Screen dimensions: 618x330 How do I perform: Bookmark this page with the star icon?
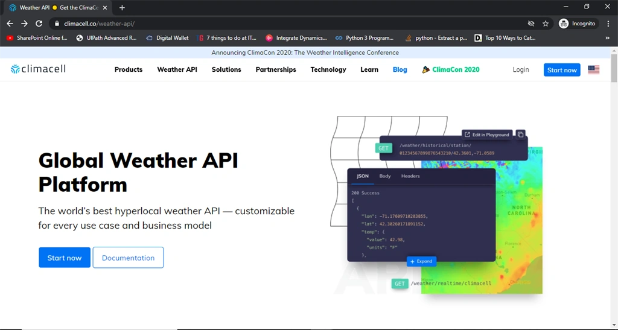546,24
